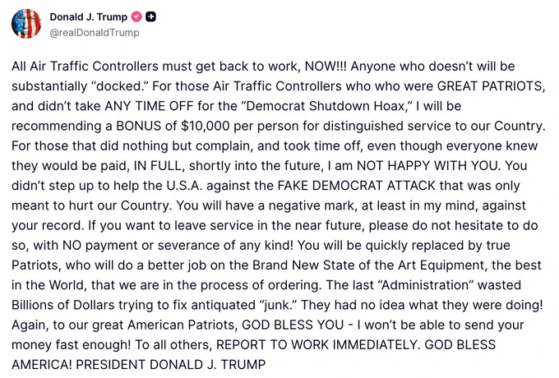This screenshot has width=559, height=378.
Task: Click the pink verified checkmark badge
Action: click(137, 16)
